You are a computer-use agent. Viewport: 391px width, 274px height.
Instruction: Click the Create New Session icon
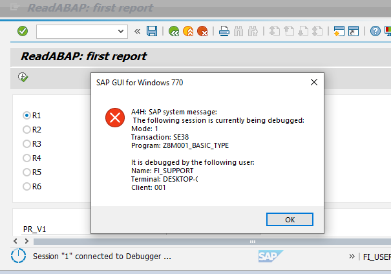click(339, 32)
